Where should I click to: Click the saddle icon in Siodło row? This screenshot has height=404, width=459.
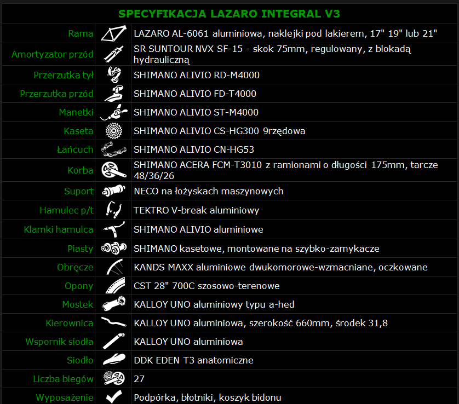click(114, 360)
